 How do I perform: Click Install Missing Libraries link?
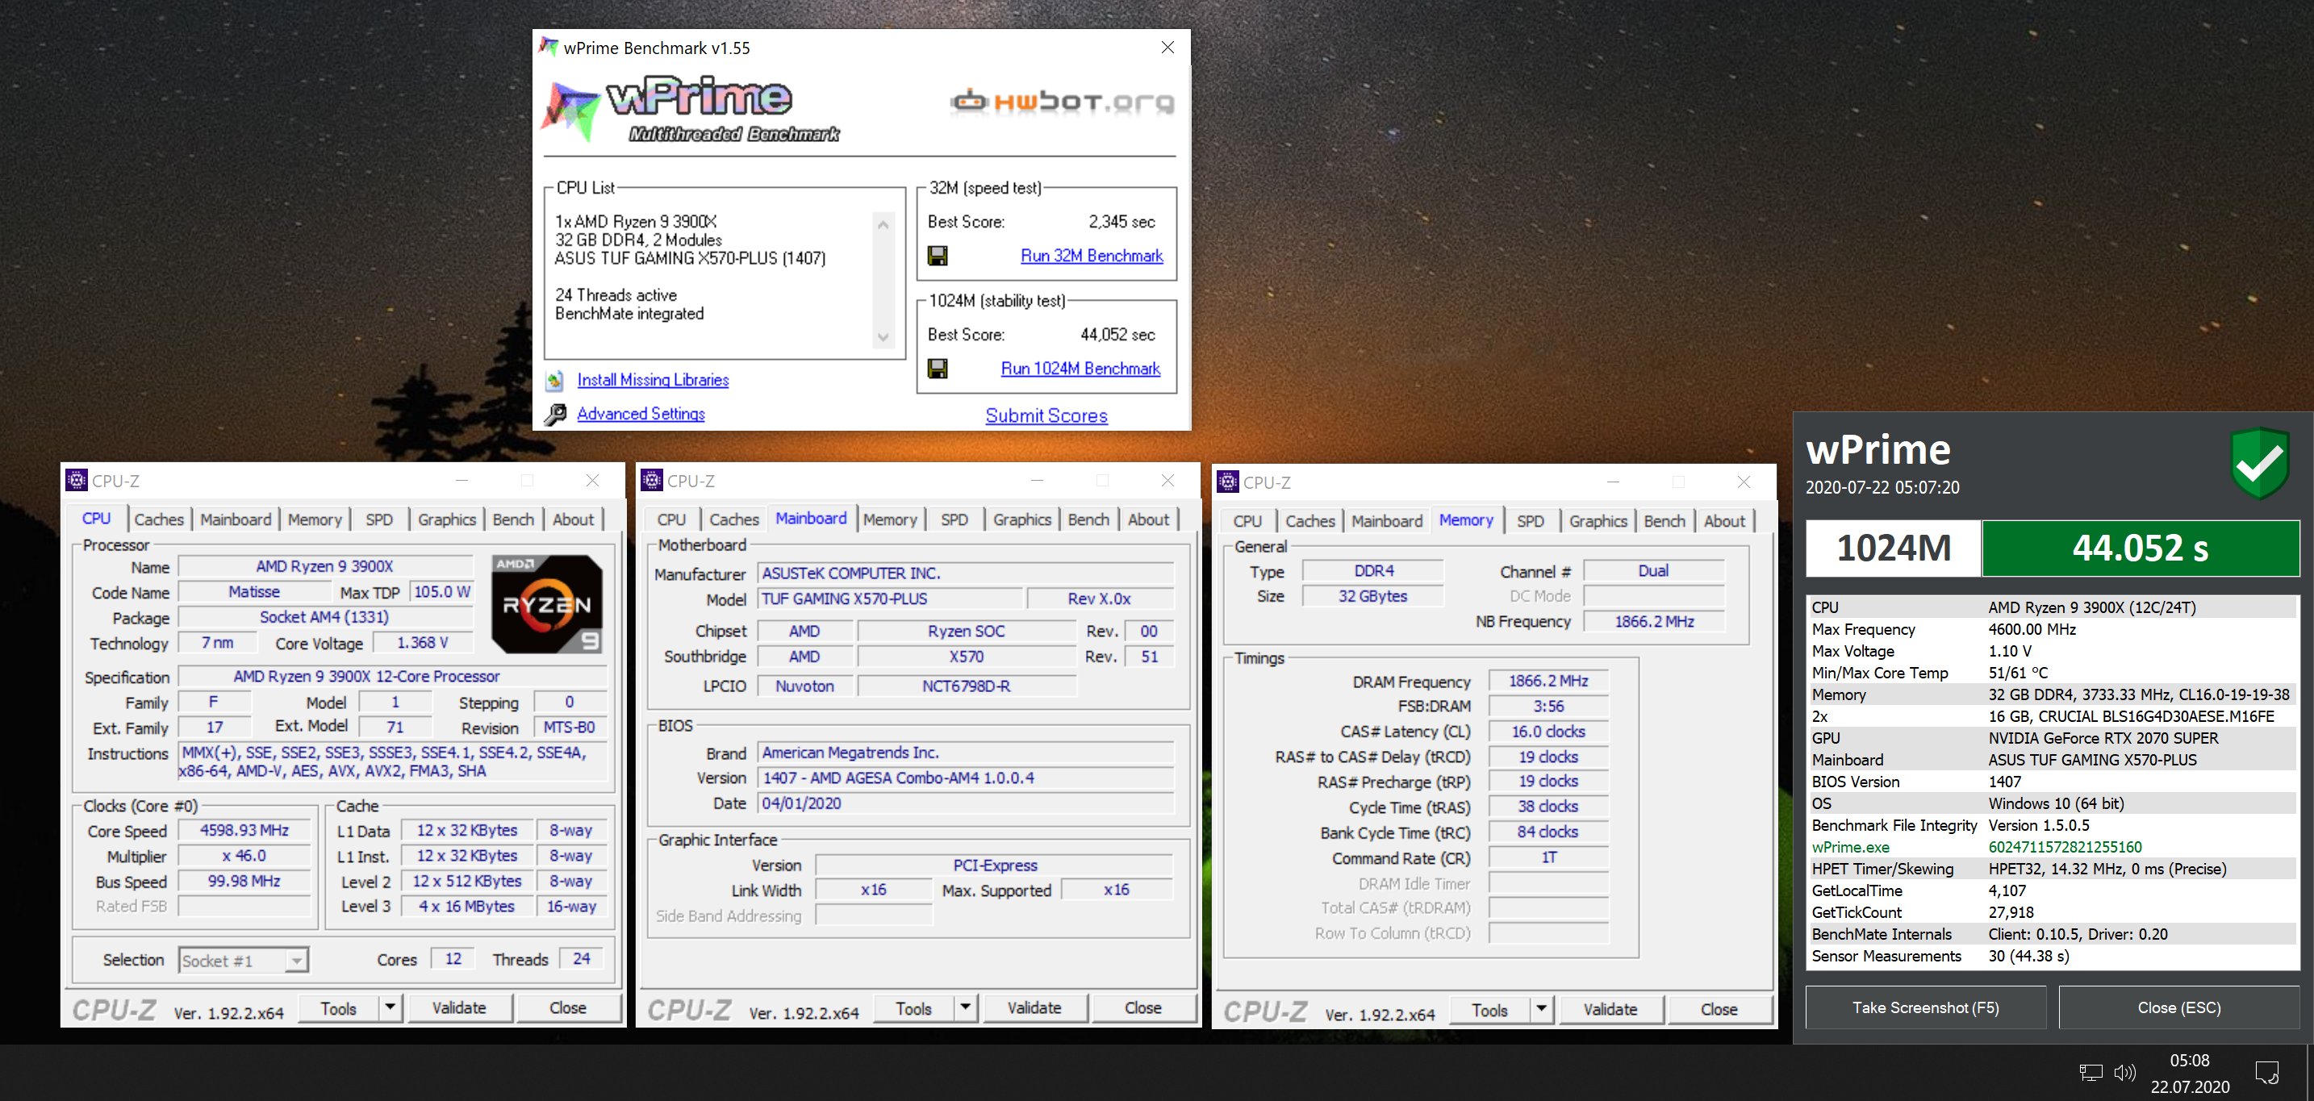pyautogui.click(x=653, y=380)
